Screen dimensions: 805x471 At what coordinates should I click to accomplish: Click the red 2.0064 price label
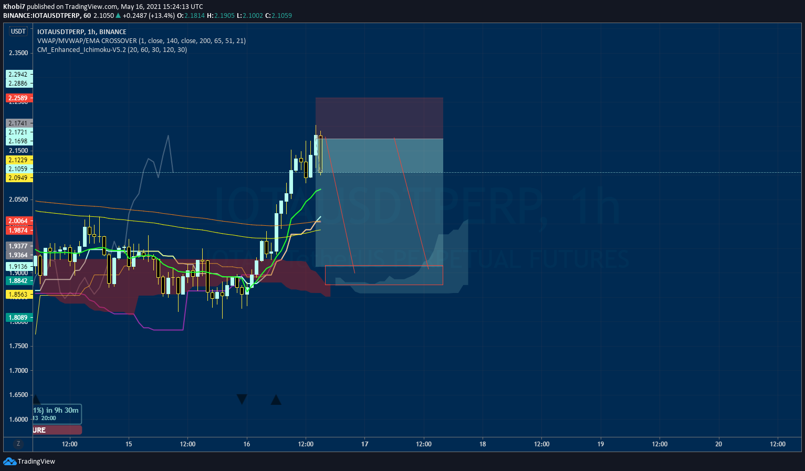pos(19,221)
